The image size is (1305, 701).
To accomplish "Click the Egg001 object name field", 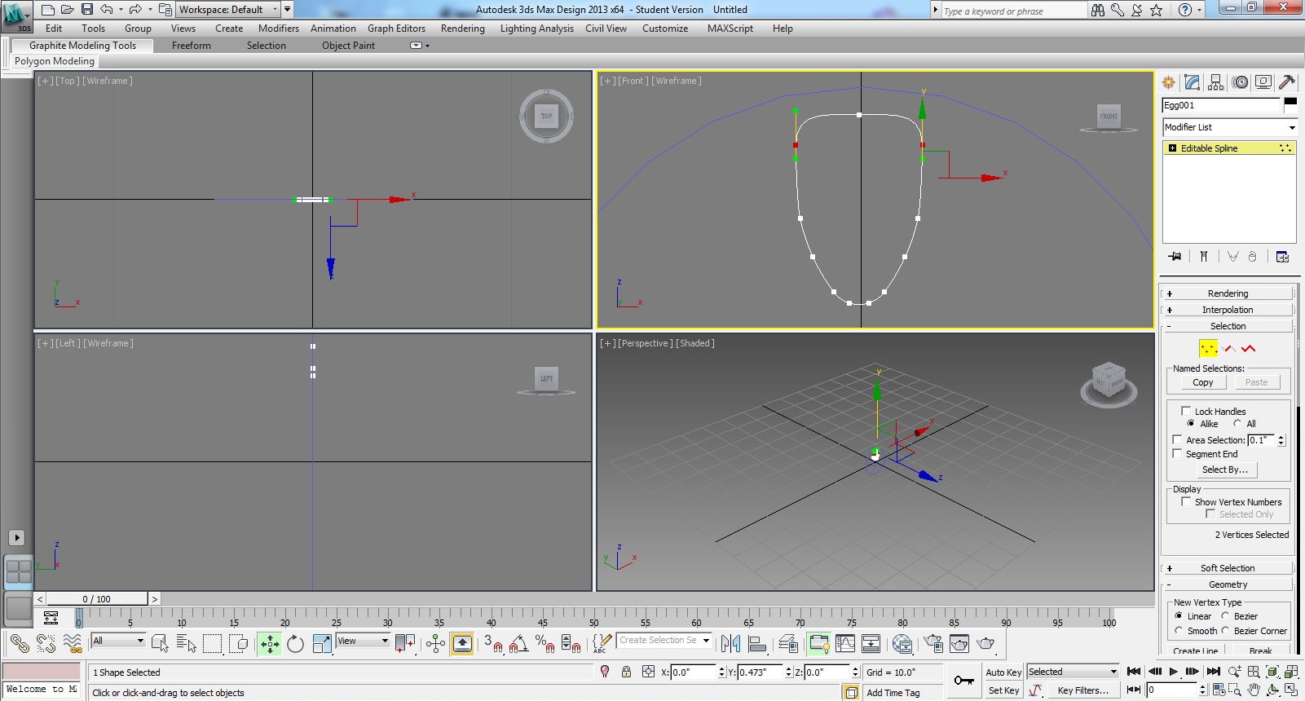I will coord(1221,105).
